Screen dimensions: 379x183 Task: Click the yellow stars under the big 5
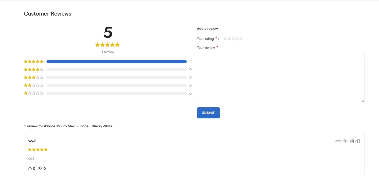click(107, 45)
